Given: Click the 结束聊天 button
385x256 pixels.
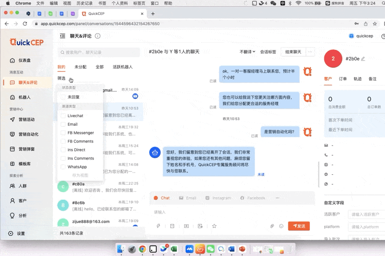Looking at the screenshot, I should click(293, 52).
